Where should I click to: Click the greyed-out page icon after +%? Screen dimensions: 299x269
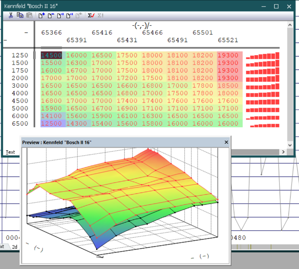pyautogui.click(x=79, y=16)
